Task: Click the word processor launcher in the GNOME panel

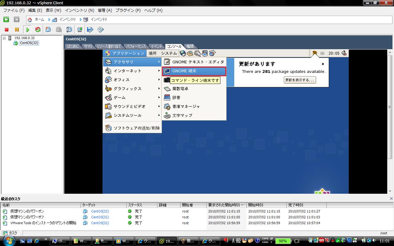Action: [x=198, y=53]
